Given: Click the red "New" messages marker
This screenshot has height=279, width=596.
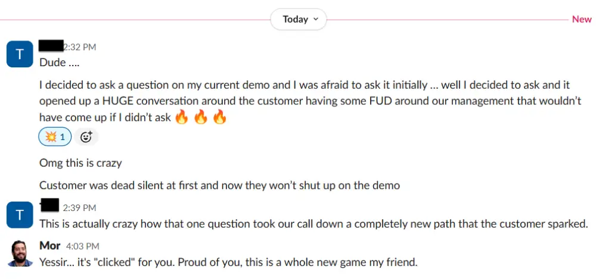Looking at the screenshot, I should coord(582,19).
